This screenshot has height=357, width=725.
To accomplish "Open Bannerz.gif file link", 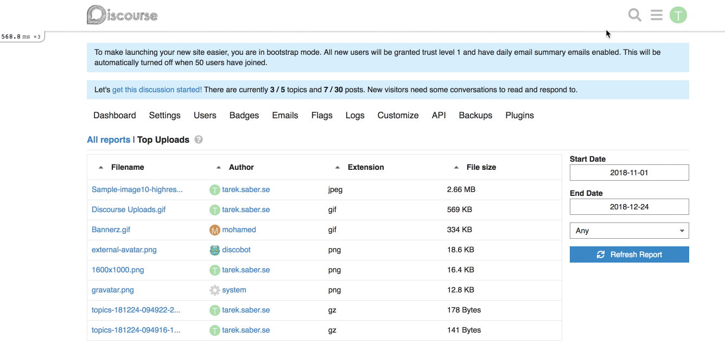I will [x=111, y=229].
